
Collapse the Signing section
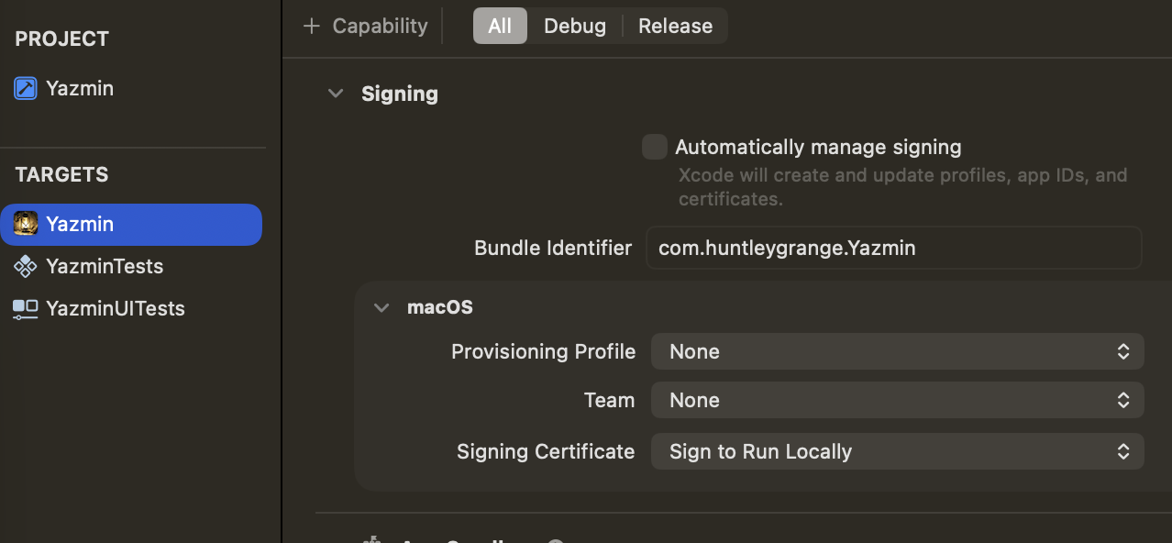pos(336,94)
